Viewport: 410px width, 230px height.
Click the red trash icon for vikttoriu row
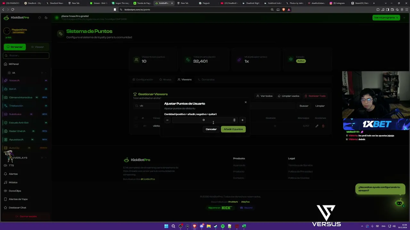pyautogui.click(x=323, y=126)
